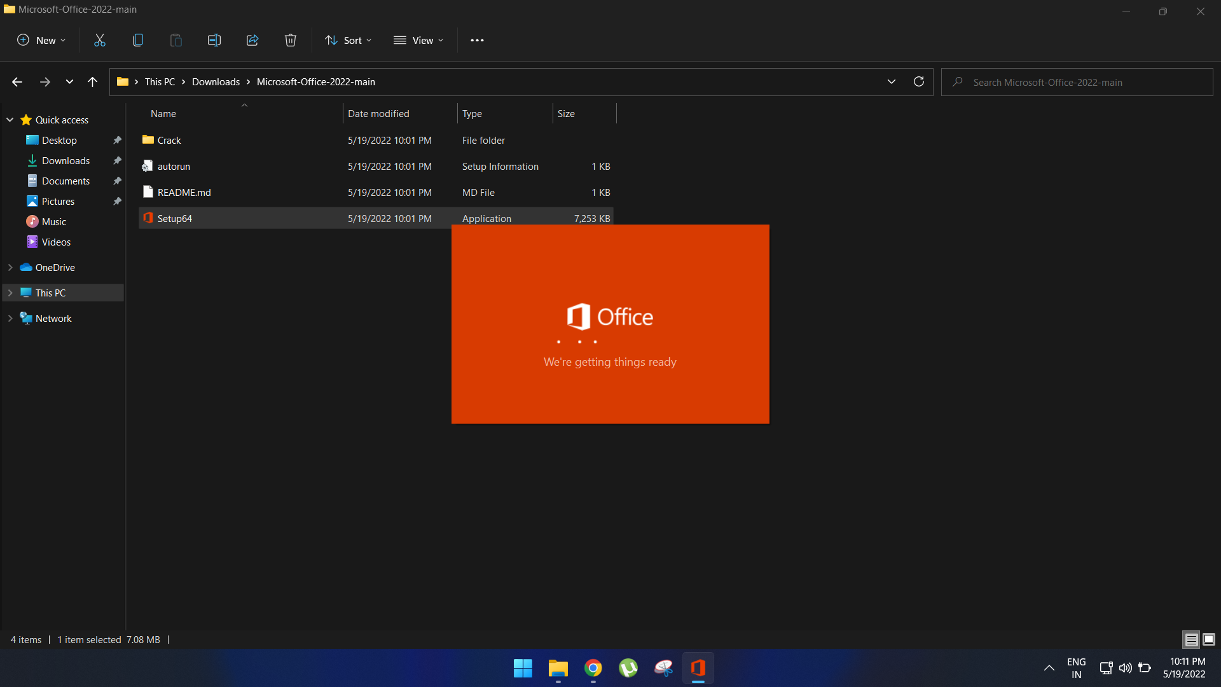The height and width of the screenshot is (687, 1221).
Task: Click New item creation button
Action: tap(42, 40)
